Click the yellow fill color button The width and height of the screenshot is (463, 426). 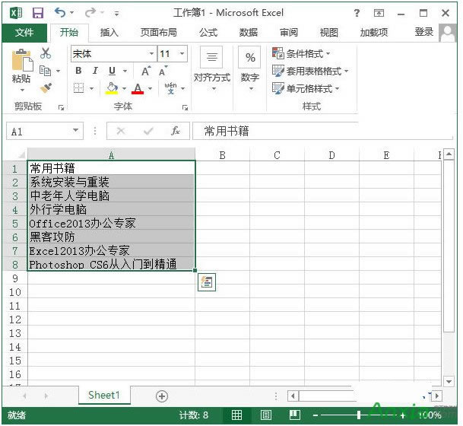point(112,88)
